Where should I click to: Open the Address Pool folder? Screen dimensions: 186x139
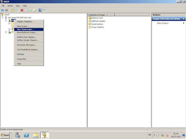pyautogui.click(x=97, y=18)
